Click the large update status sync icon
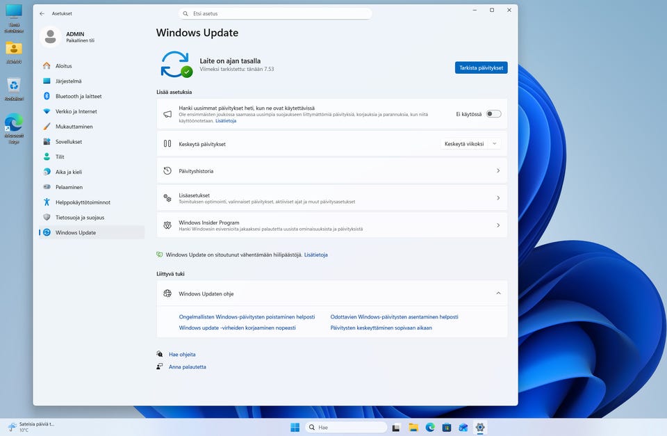The image size is (667, 436). coord(176,64)
